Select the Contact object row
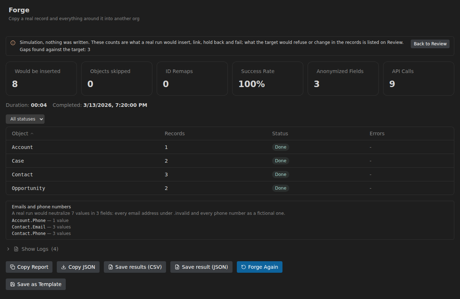Screen dimensions: 460x299 tap(230, 175)
